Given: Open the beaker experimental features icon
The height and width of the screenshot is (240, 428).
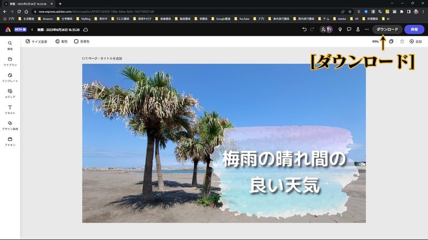Looking at the screenshot, I should click(x=358, y=29).
